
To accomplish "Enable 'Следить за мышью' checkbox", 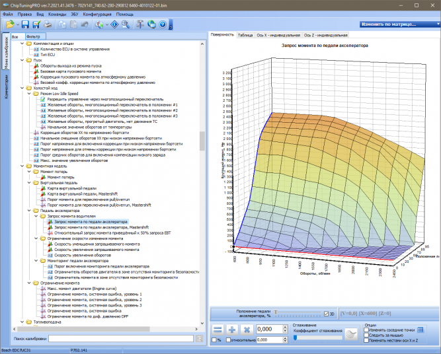I will (x=366, y=335).
